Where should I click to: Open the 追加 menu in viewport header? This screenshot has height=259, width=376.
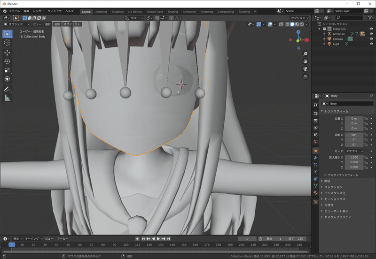click(x=57, y=24)
